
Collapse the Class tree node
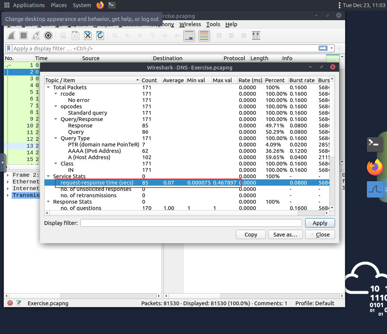click(x=56, y=164)
